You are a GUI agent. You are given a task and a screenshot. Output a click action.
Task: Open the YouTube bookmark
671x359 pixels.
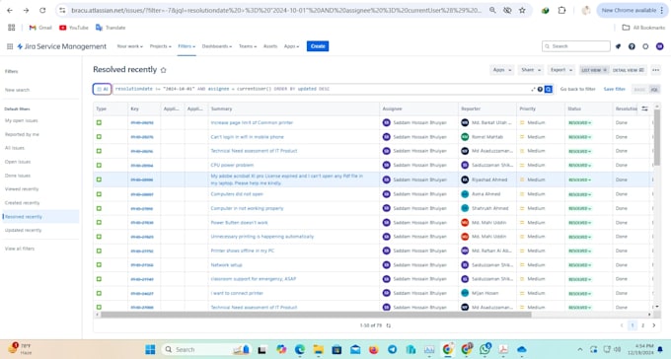pyautogui.click(x=74, y=28)
